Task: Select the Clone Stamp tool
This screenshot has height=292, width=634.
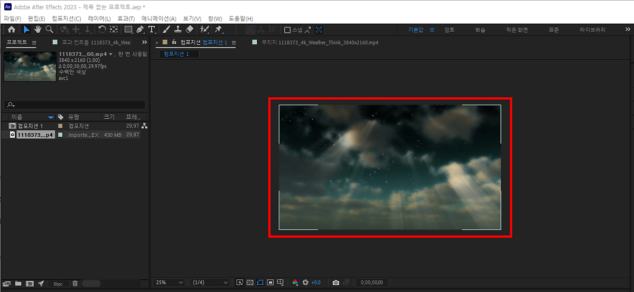Action: pyautogui.click(x=178, y=30)
